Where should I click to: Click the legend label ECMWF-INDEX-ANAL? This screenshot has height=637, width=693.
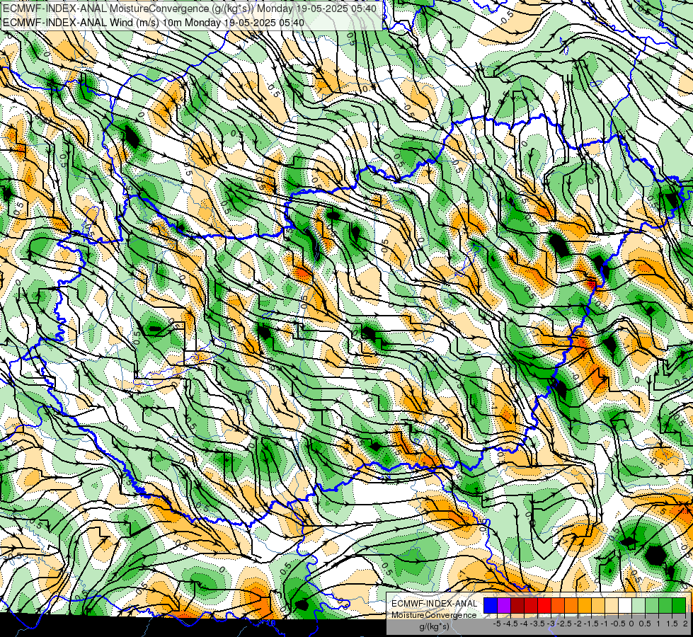coord(435,604)
